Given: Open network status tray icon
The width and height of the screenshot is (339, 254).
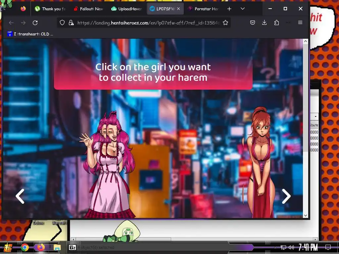Looking at the screenshot, I should (283, 247).
